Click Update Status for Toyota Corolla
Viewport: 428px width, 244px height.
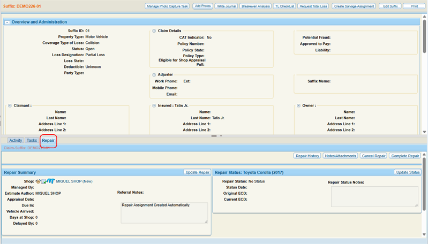408,172
